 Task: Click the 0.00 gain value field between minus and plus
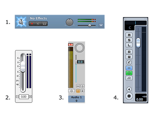(24, 97)
